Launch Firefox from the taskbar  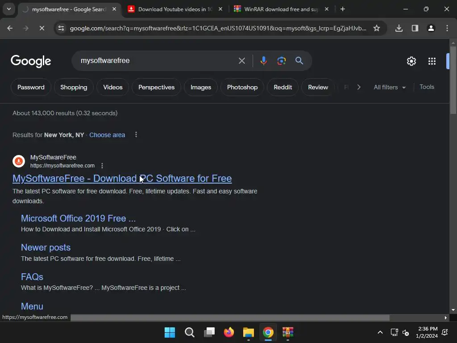click(x=229, y=332)
